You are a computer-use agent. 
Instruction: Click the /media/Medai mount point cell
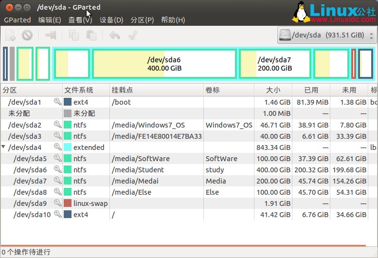157,181
